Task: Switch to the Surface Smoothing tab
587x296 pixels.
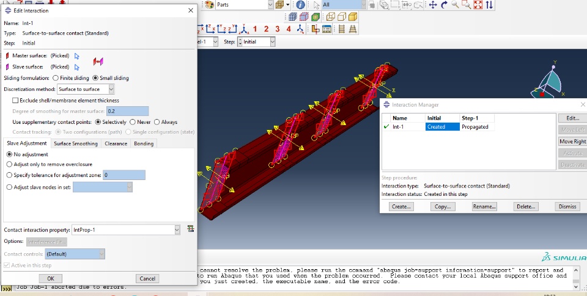Action: [x=75, y=143]
